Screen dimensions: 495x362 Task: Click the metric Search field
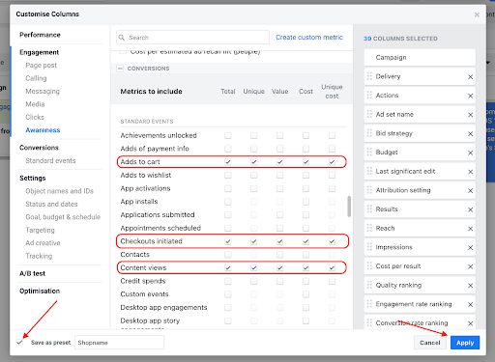[x=192, y=38]
